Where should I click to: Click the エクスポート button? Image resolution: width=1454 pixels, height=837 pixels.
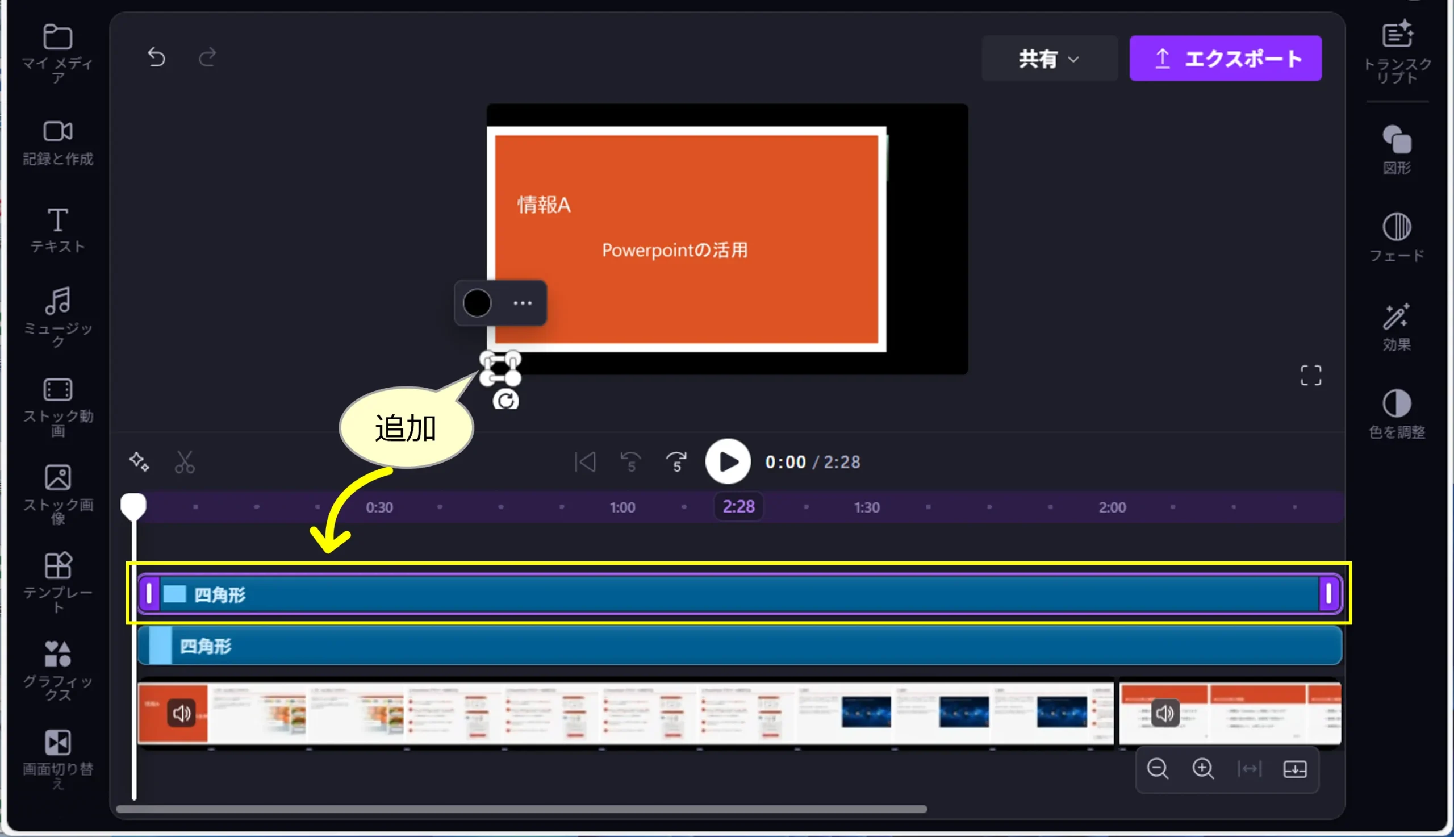[x=1225, y=59]
